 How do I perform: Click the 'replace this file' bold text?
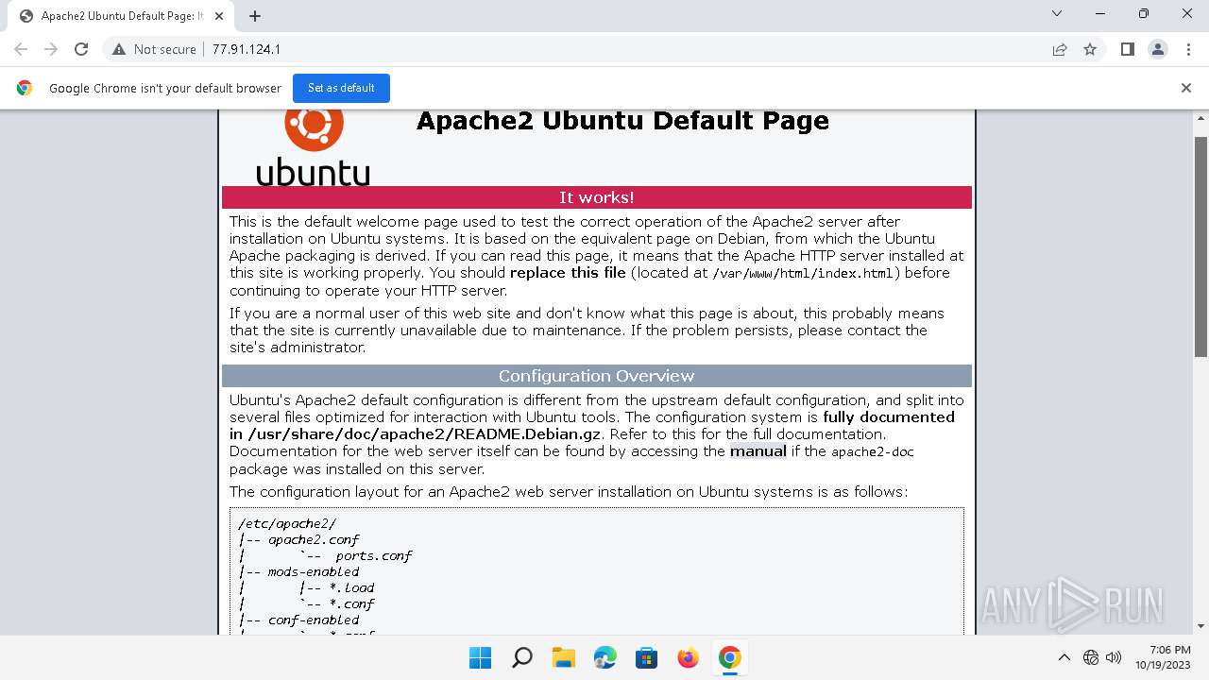point(568,273)
